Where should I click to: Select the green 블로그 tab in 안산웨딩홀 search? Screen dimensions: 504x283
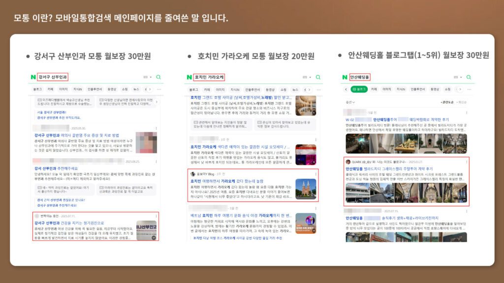[x=359, y=89]
